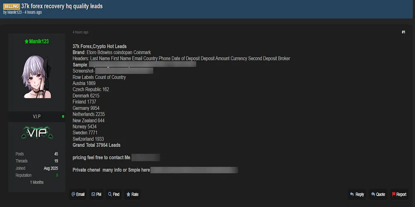Open PM to message Manik123

(96, 194)
